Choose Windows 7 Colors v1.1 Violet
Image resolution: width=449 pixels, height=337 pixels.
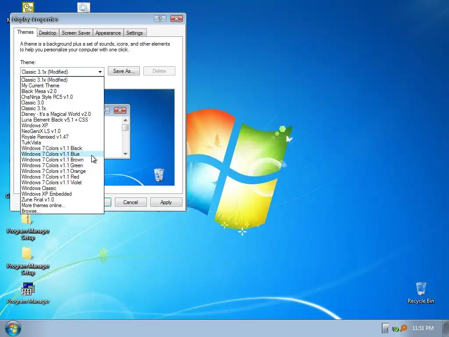(62, 183)
